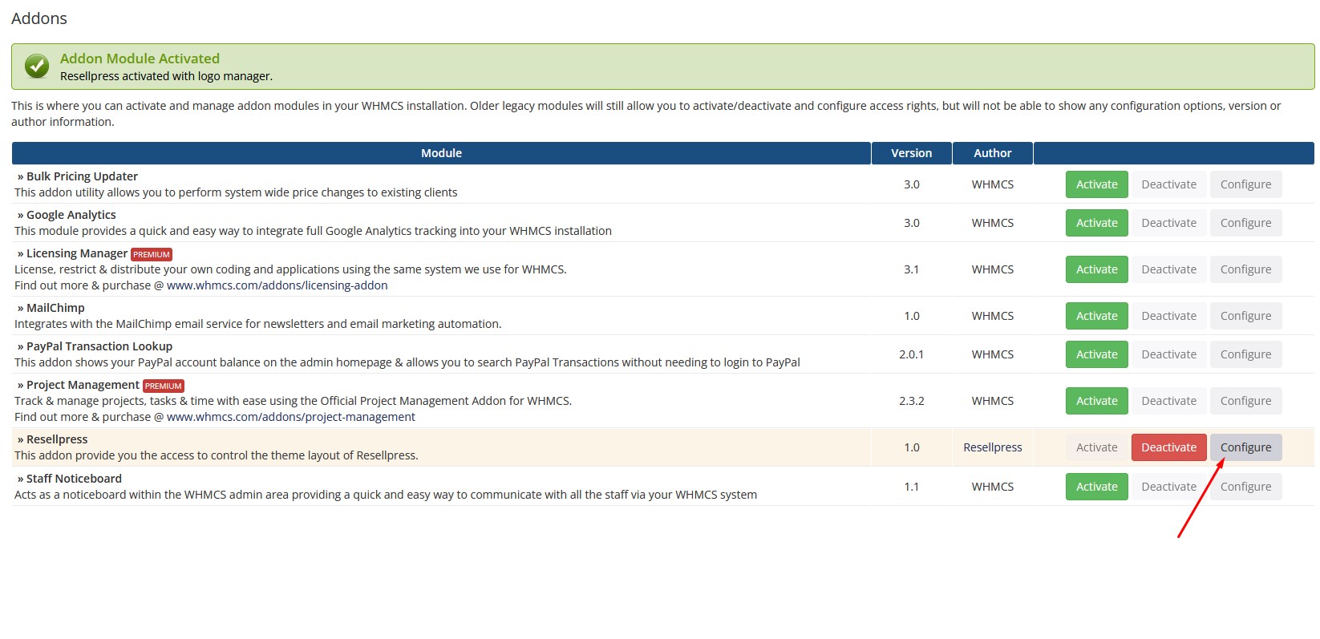The width and height of the screenshot is (1320, 639).
Task: Click the Module column header
Action: tap(441, 153)
